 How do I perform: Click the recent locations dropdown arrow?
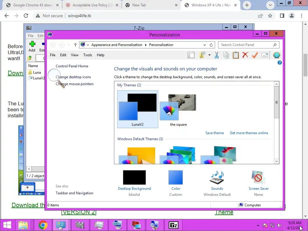(x=69, y=45)
